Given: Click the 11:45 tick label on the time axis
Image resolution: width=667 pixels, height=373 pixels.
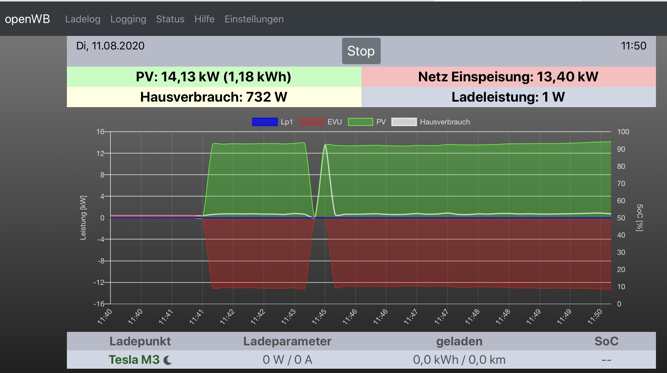Looking at the screenshot, I should 319,317.
